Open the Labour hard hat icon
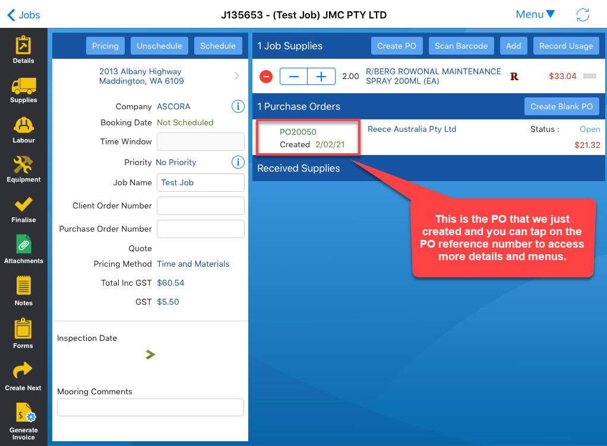607x446 pixels. 23,126
